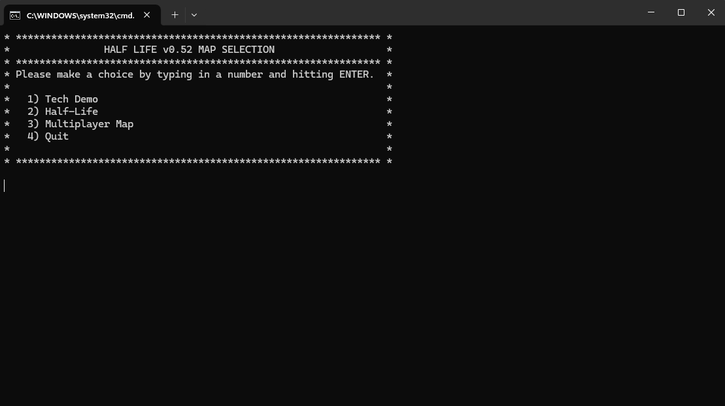Click the word "ENTER." in the instructions
The height and width of the screenshot is (406, 725).
click(356, 74)
